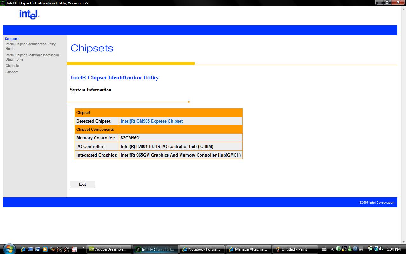Select the 82801HB/HR I/O controller hub value
This screenshot has height=254, width=406.
click(167, 146)
